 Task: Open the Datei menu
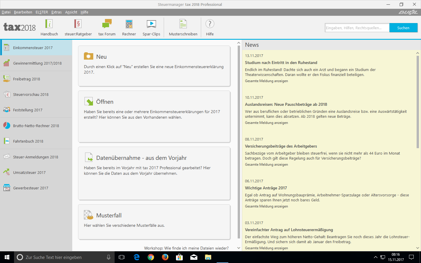(x=6, y=12)
